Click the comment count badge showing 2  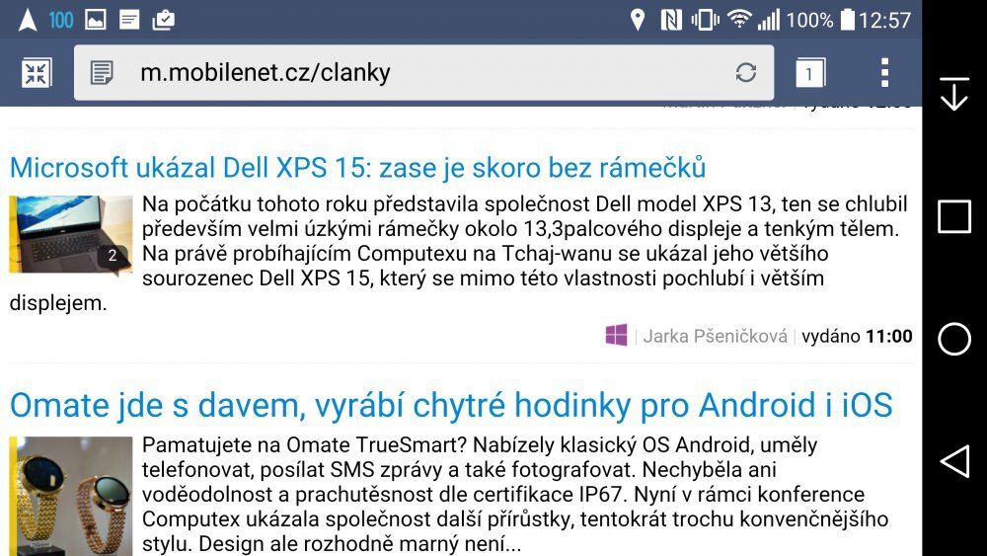tap(113, 256)
